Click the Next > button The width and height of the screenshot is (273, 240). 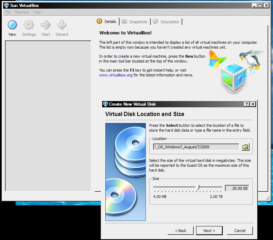209,231
